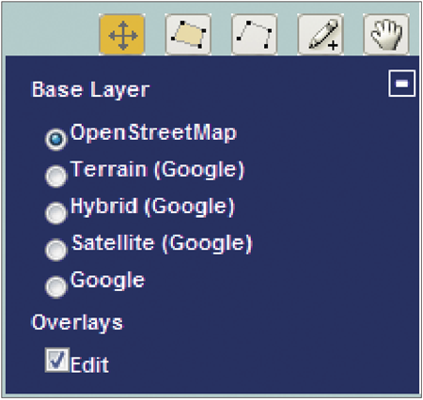This screenshot has width=423, height=400.
Task: Activate the draw line path tool
Action: tap(254, 35)
